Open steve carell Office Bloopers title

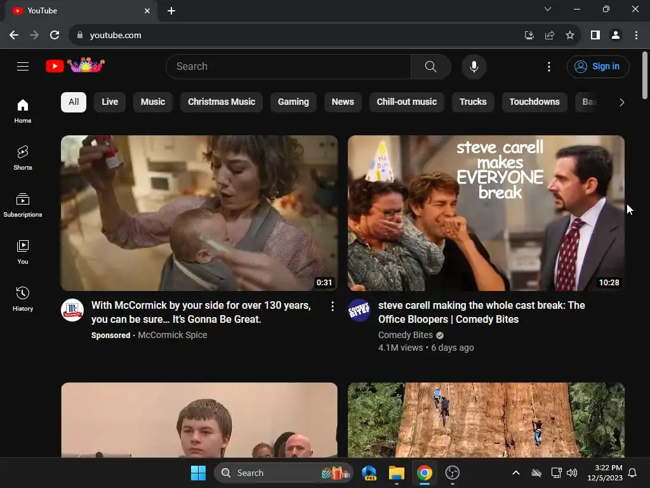pyautogui.click(x=481, y=312)
